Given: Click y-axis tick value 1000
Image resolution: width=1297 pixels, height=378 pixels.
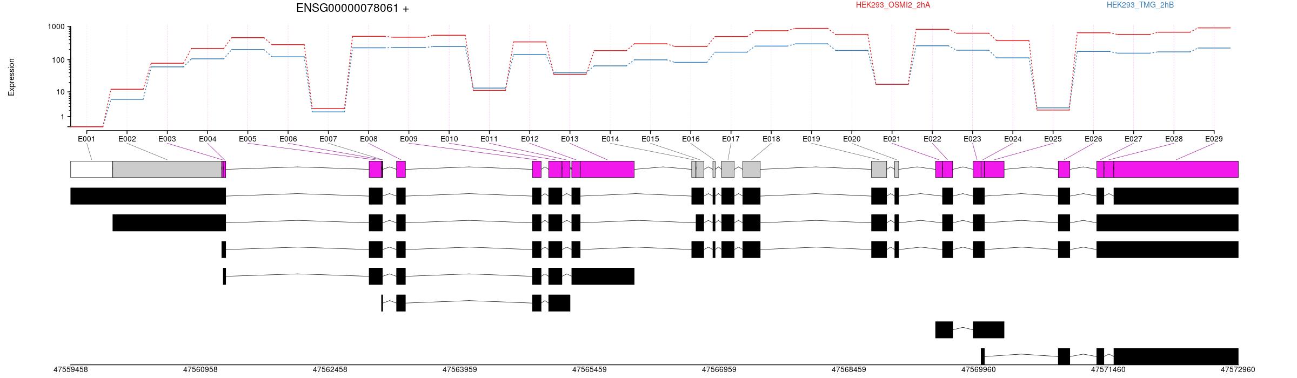Looking at the screenshot, I should click(x=56, y=27).
